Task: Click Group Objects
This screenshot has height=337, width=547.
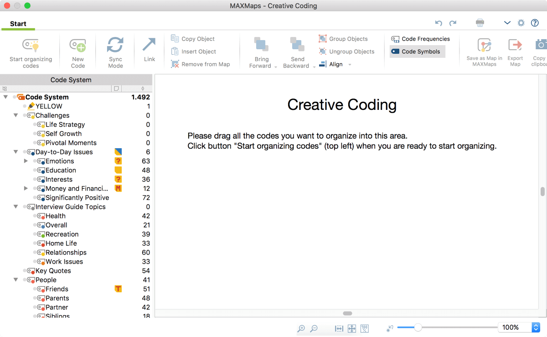Action: pyautogui.click(x=343, y=39)
